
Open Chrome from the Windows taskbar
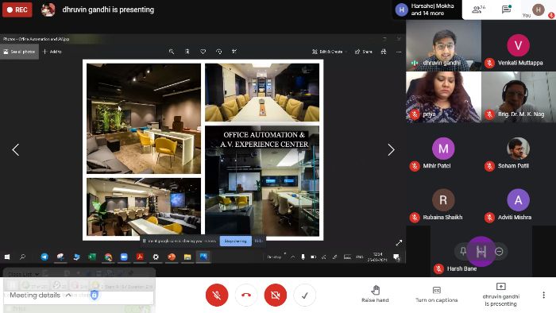(x=108, y=257)
